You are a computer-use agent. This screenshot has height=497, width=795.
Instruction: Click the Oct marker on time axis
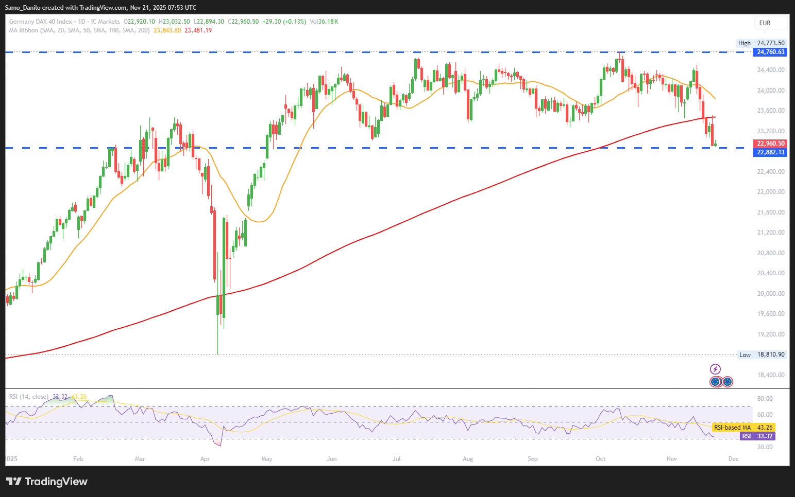[x=600, y=458]
